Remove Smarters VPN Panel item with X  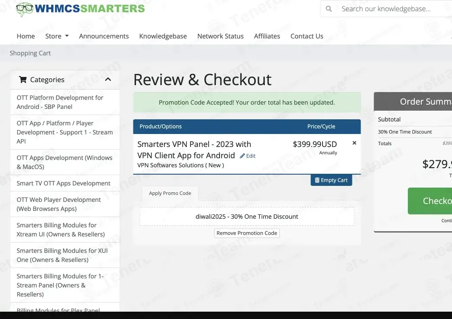coord(354,143)
